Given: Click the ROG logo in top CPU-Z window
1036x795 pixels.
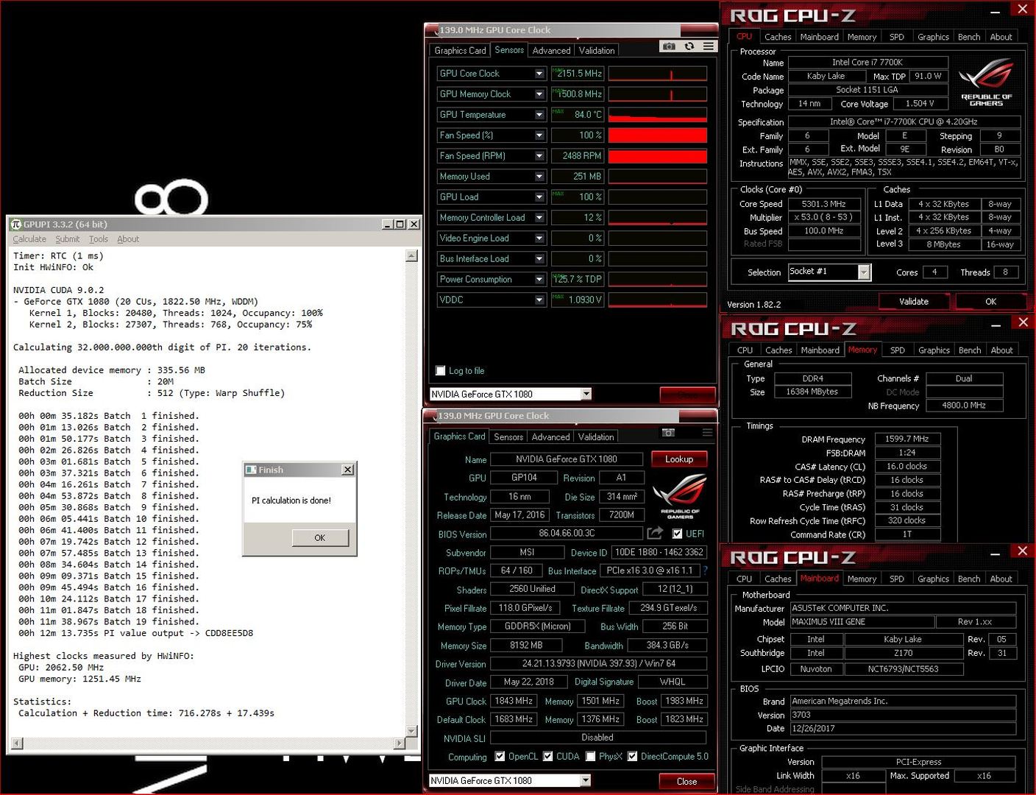Looking at the screenshot, I should (986, 82).
